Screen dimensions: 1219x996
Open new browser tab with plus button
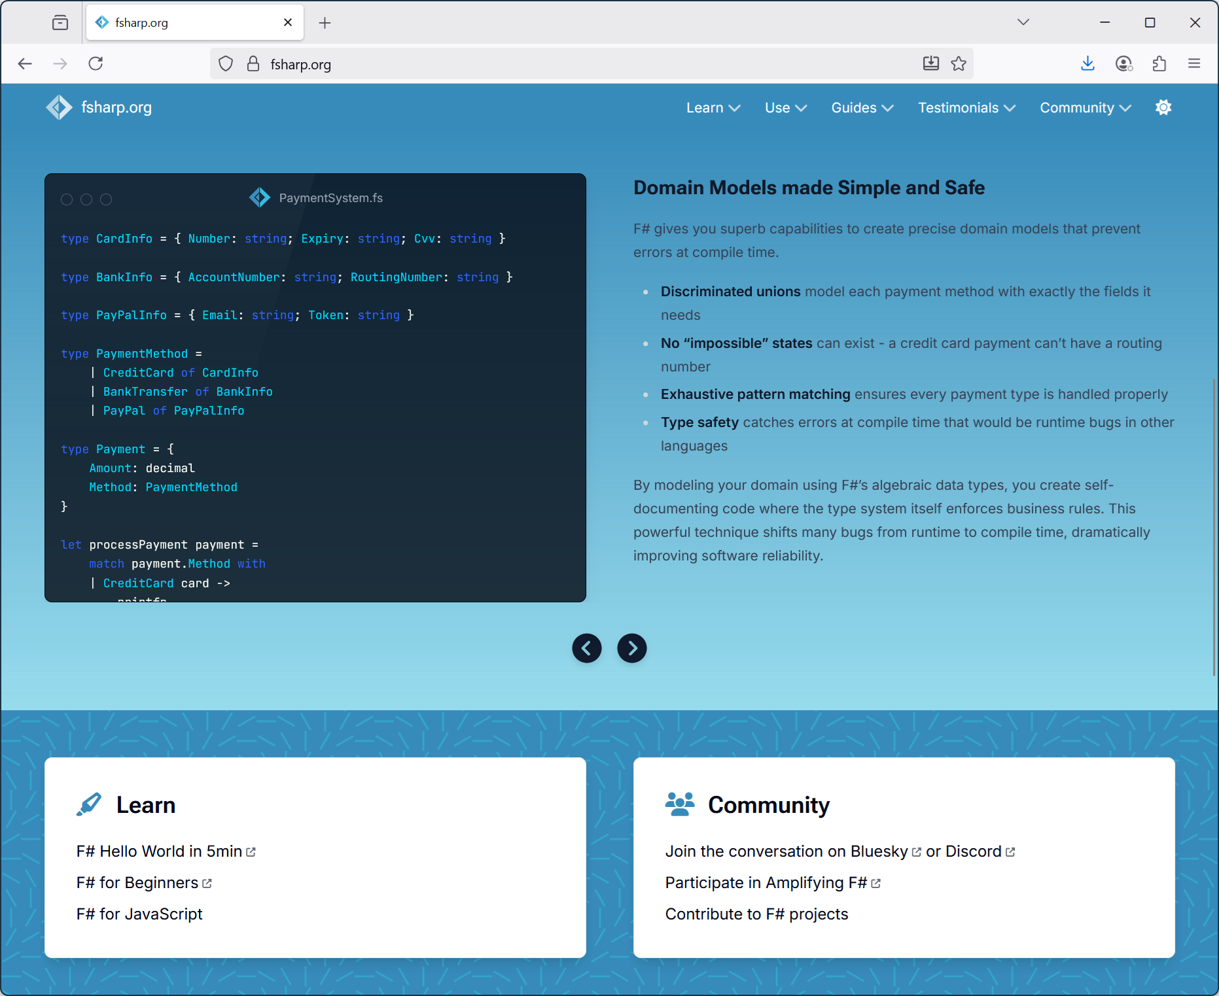pyautogui.click(x=325, y=23)
